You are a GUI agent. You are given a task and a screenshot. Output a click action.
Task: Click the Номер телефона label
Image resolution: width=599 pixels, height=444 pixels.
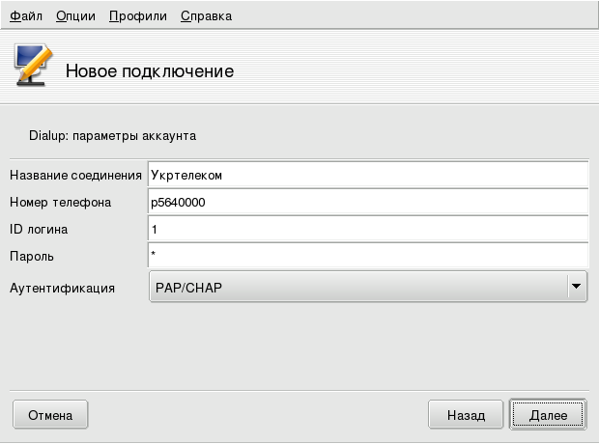pyautogui.click(x=60, y=202)
